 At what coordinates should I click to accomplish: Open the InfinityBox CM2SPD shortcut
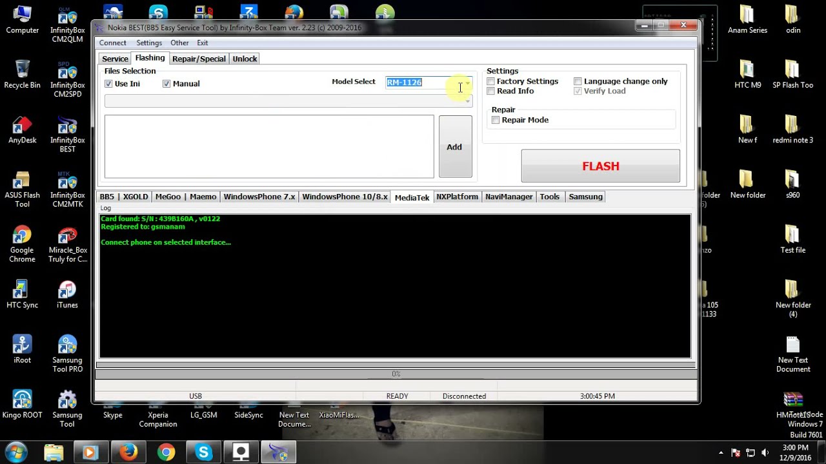pos(67,79)
